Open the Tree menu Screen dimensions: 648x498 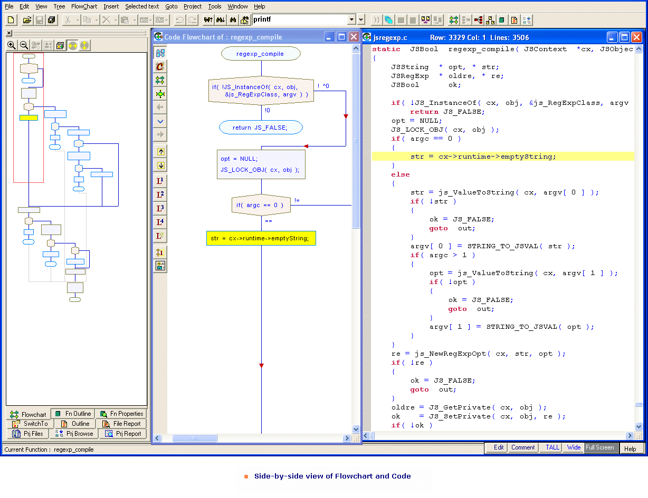click(x=60, y=6)
